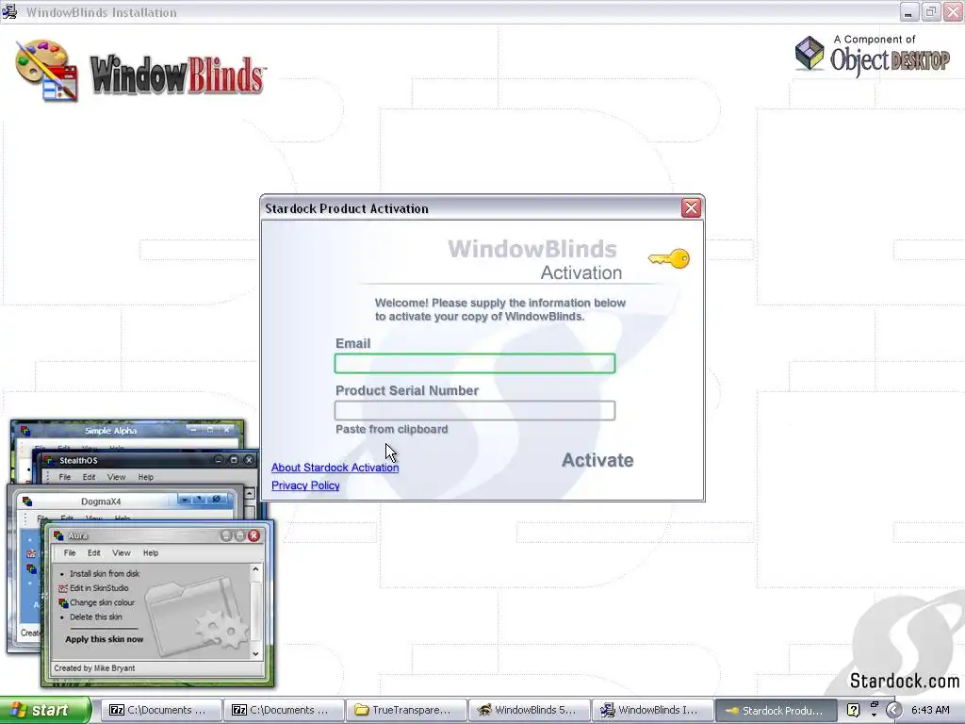Open the Start menu
This screenshot has width=965, height=724.
point(45,710)
